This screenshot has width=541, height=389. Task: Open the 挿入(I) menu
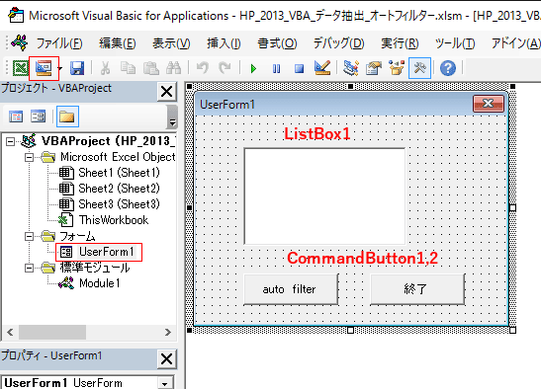pyautogui.click(x=224, y=43)
